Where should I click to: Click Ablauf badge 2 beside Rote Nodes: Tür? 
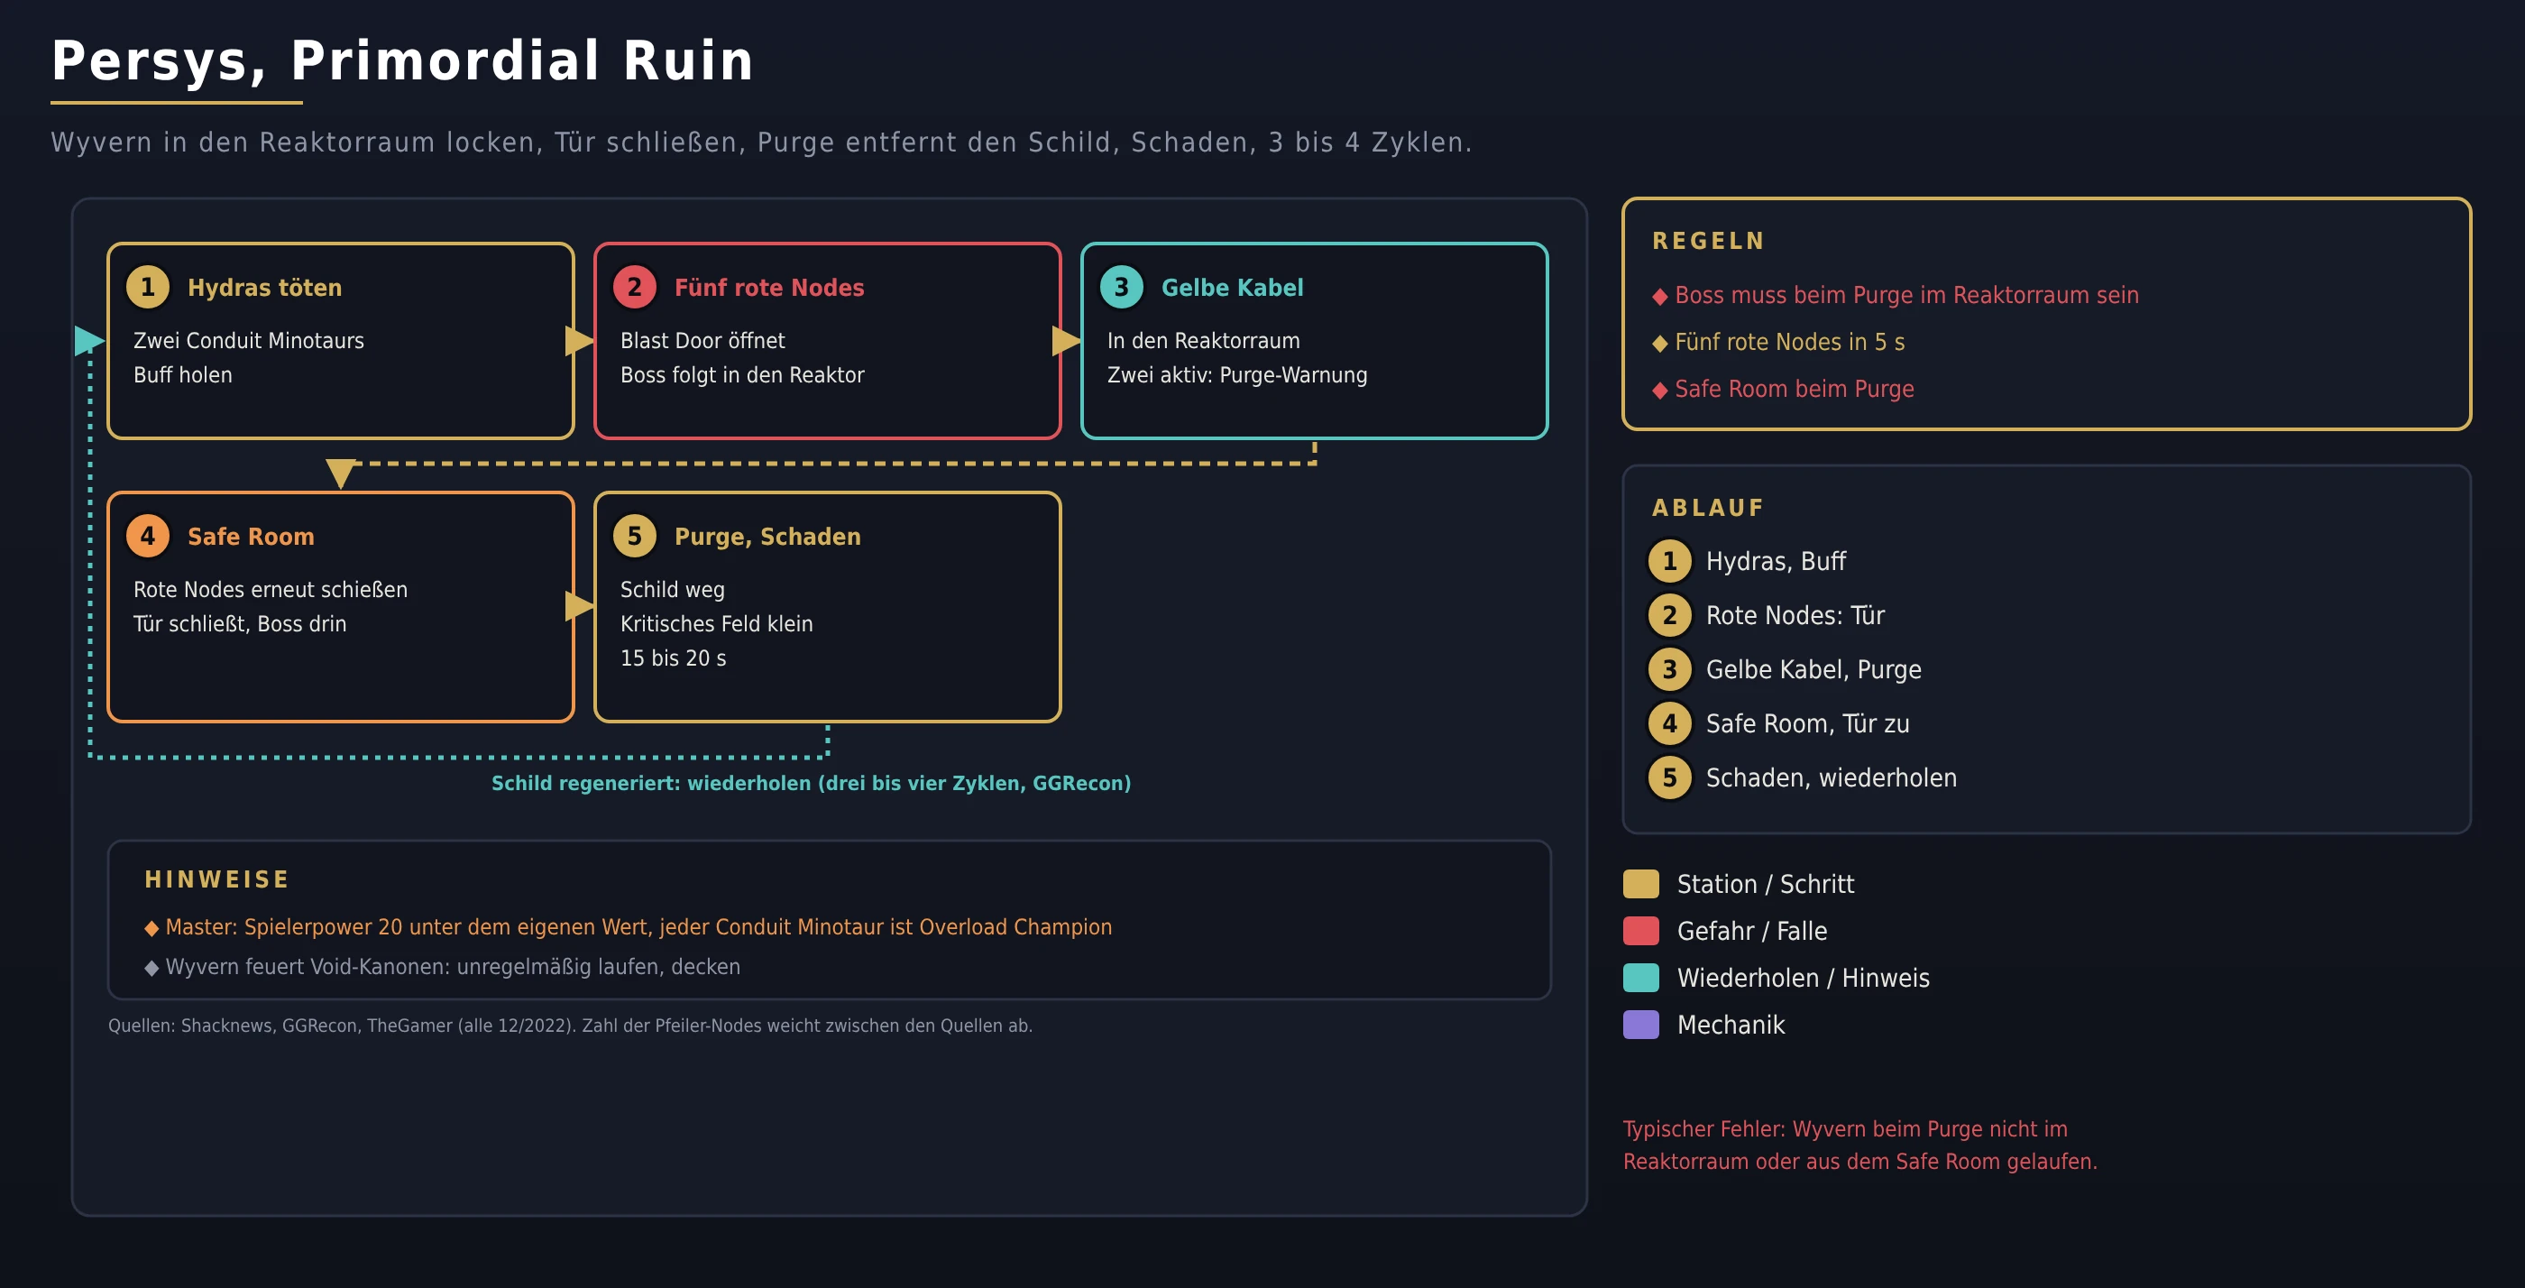[1669, 615]
